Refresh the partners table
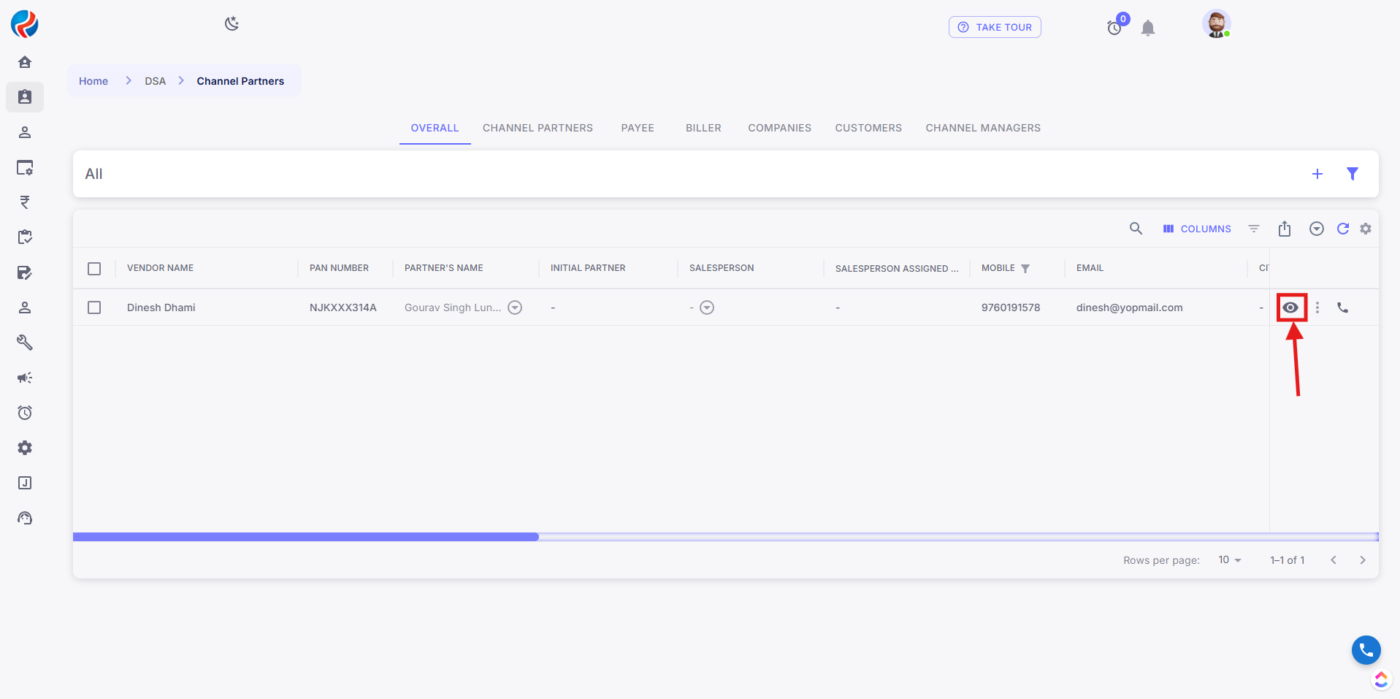Viewport: 1400px width, 699px height. 1342,229
